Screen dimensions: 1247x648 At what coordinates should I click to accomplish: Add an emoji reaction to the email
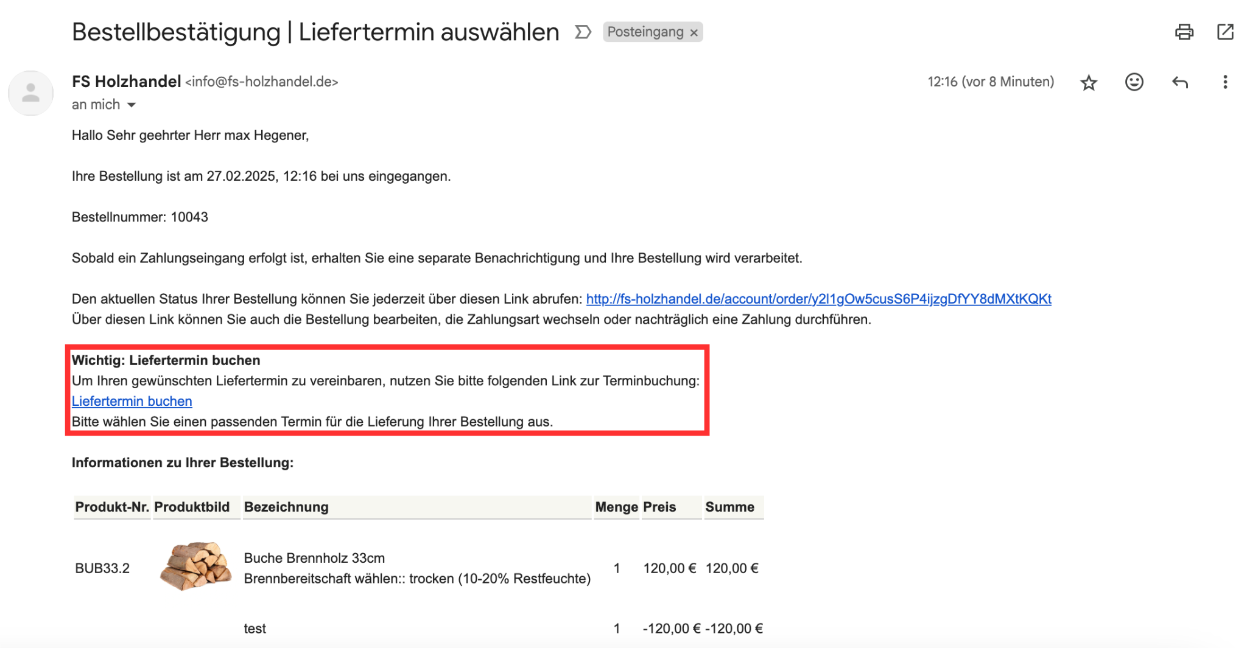tap(1134, 82)
